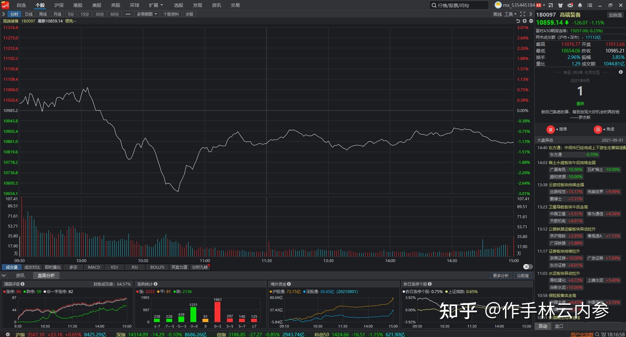Click the notification bell icon
This screenshot has height=337, width=626.
pos(580,5)
